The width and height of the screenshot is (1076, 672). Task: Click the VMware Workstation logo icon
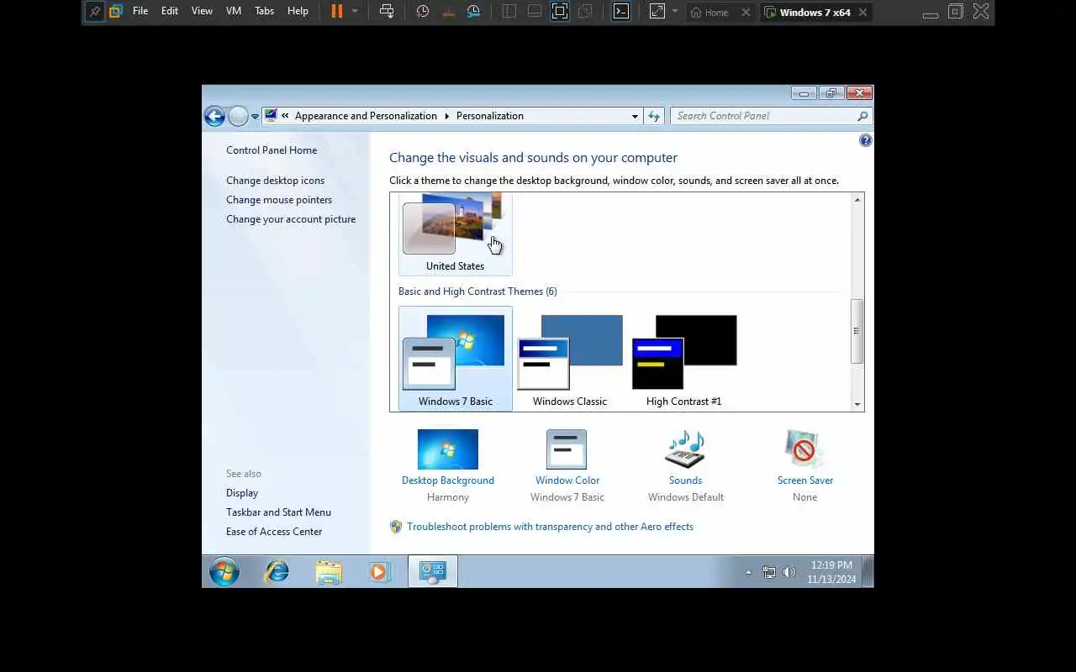tap(116, 12)
